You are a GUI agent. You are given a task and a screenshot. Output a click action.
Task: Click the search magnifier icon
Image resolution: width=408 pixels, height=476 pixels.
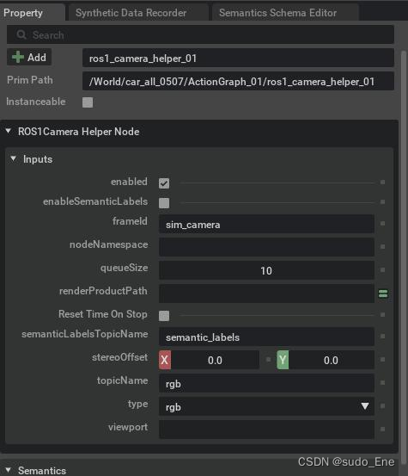[21, 34]
